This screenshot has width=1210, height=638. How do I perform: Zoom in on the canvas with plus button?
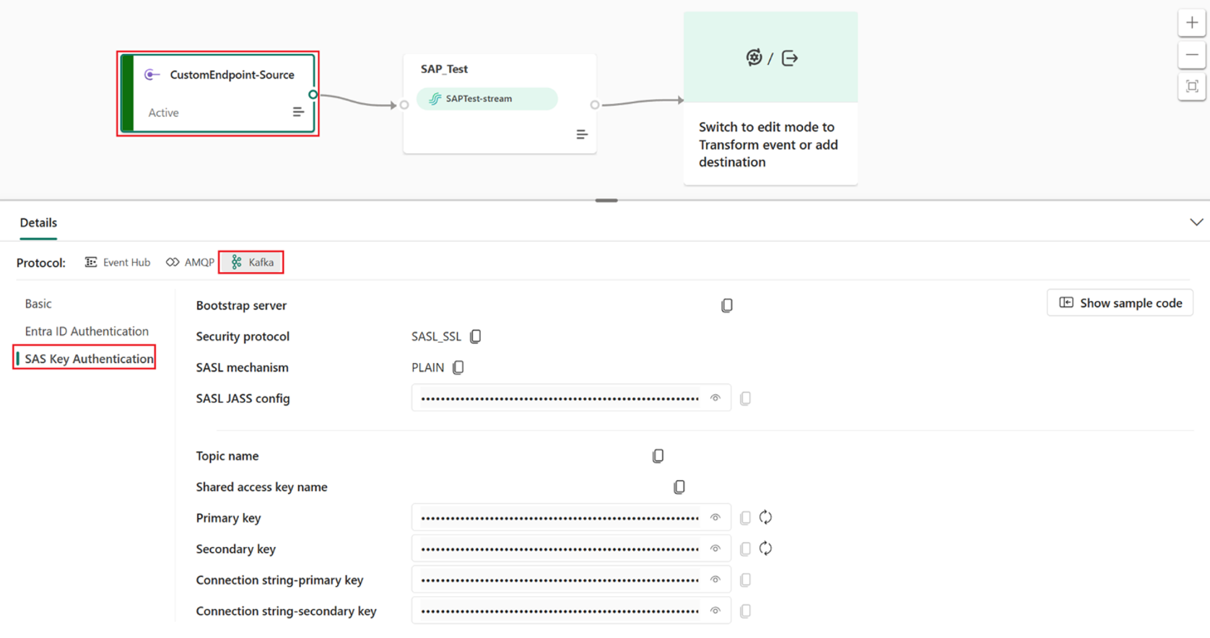coord(1192,23)
